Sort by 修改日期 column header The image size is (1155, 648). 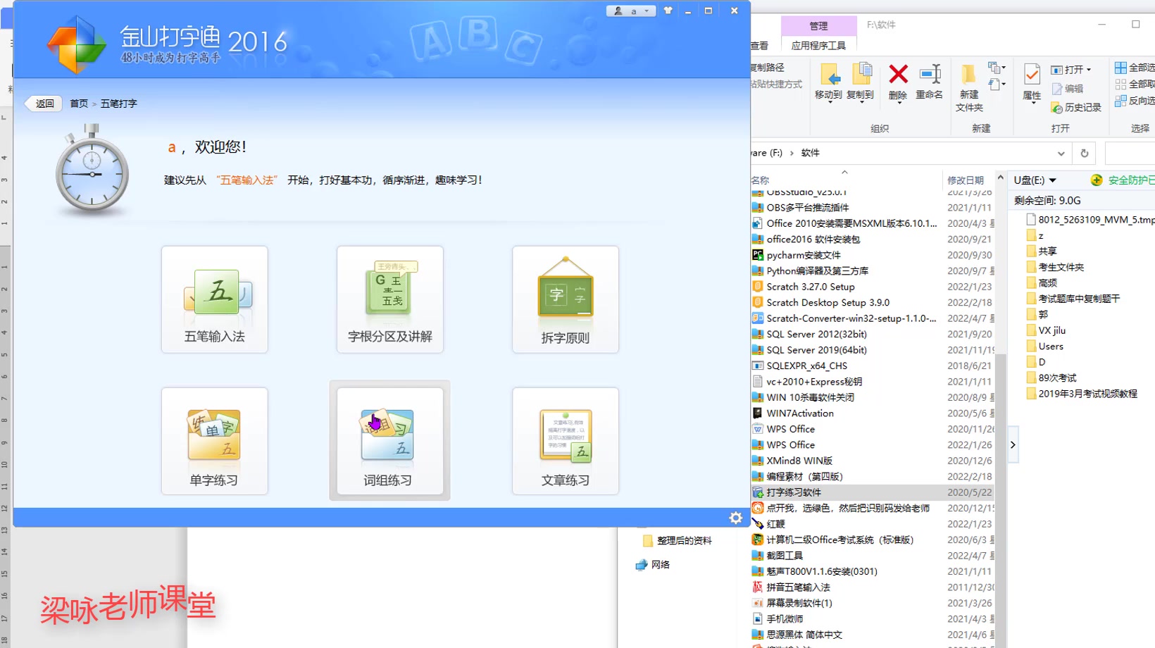966,180
